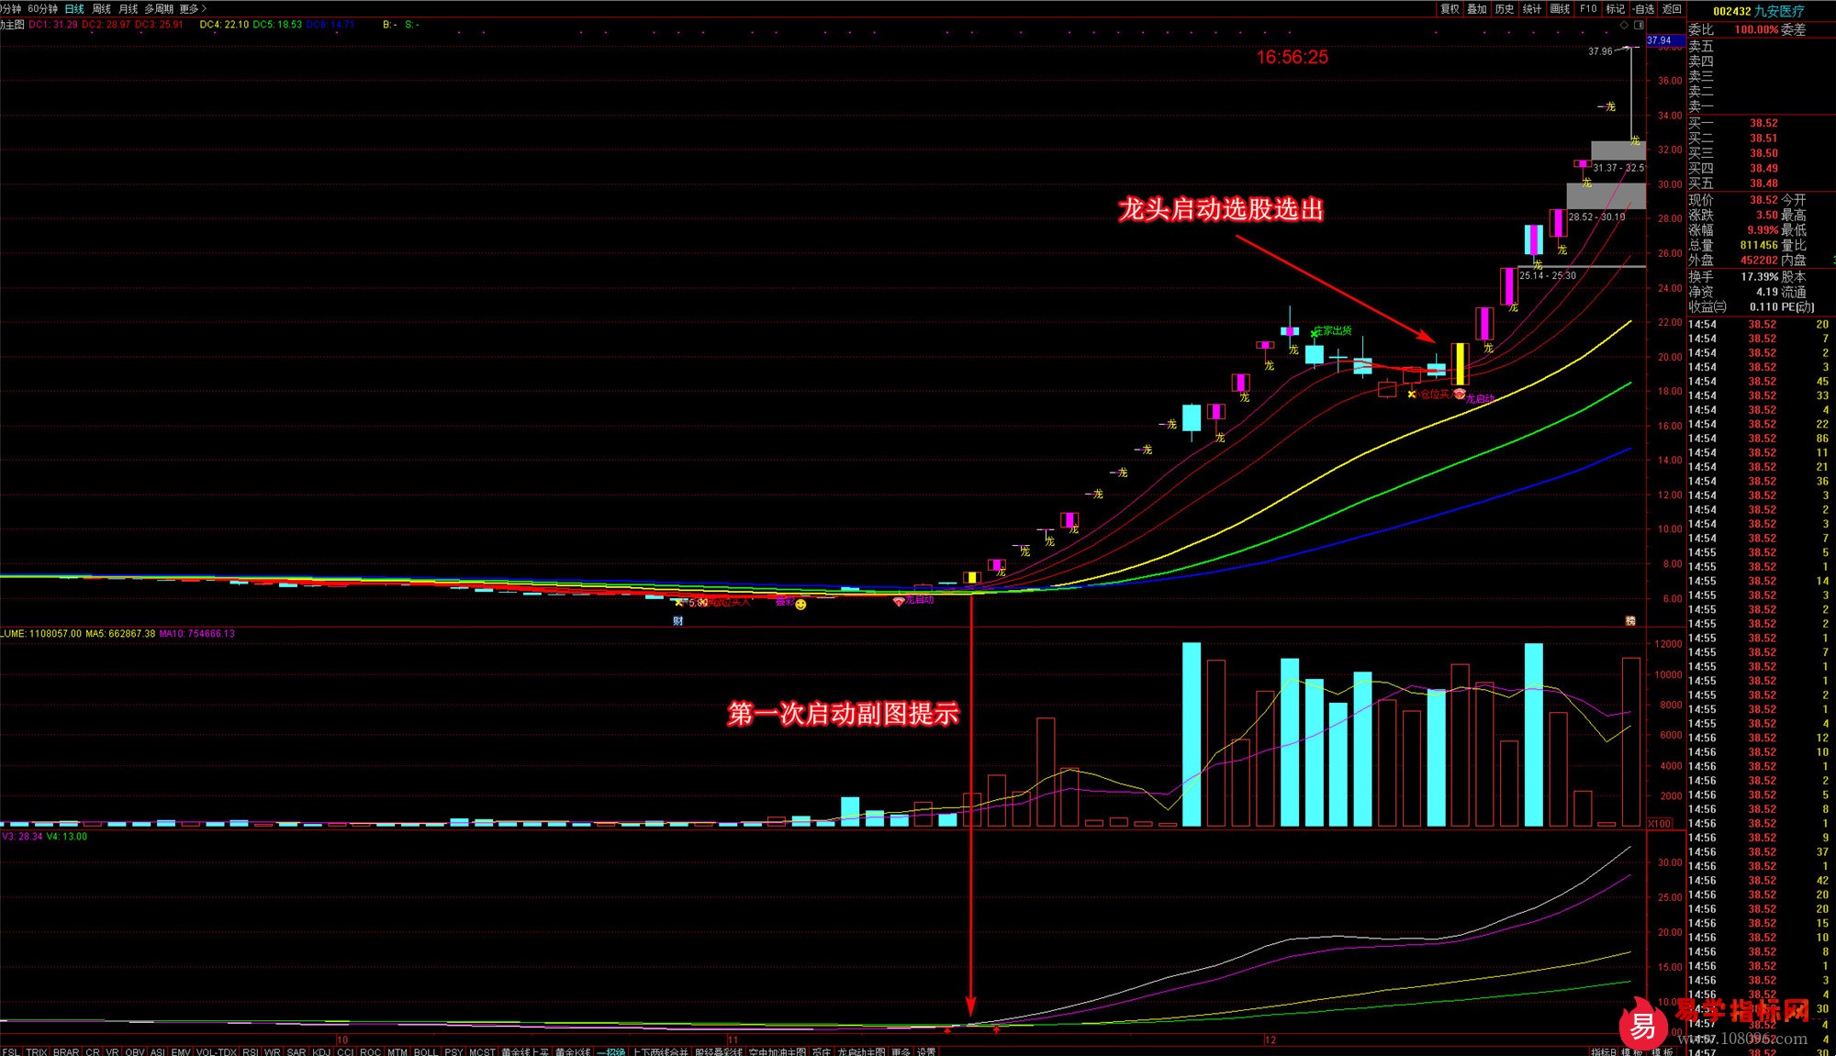This screenshot has height=1056, width=1836.
Task: Click the 指标B tab at bottom right
Action: coord(1604,1051)
